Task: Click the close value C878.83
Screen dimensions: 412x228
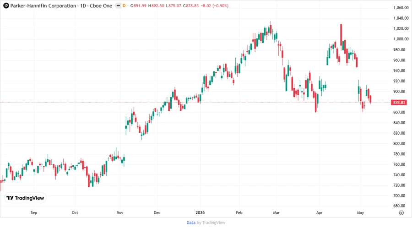Action: [191, 5]
